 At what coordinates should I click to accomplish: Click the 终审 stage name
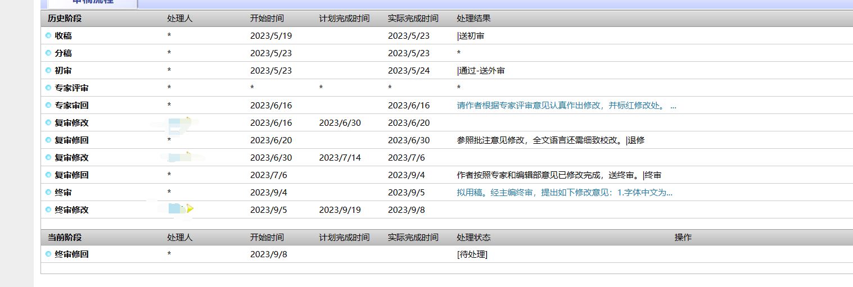click(x=63, y=193)
